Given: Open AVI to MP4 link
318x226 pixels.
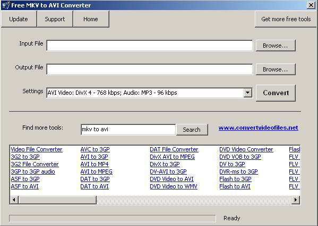Looking at the screenshot, I should [x=94, y=164].
